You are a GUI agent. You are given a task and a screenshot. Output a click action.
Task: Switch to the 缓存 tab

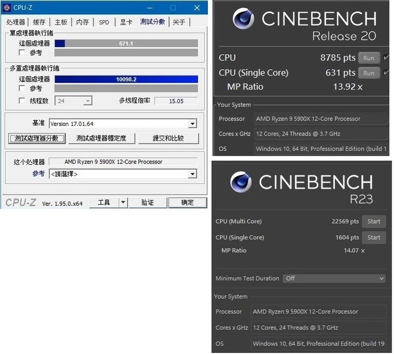[39, 22]
